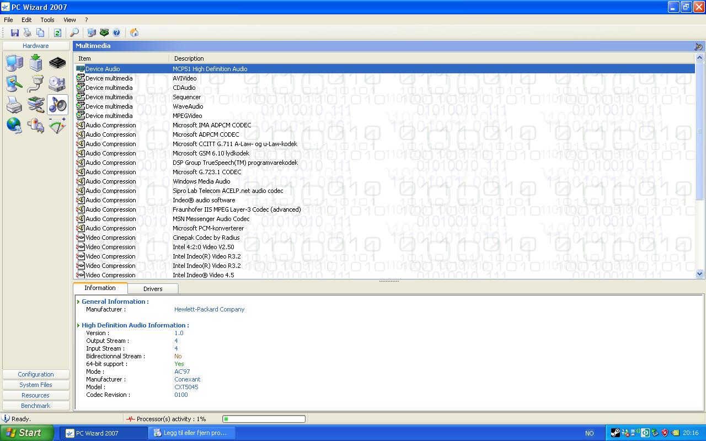The height and width of the screenshot is (441, 706).
Task: Click the list scrollbar up arrow
Action: (x=700, y=58)
